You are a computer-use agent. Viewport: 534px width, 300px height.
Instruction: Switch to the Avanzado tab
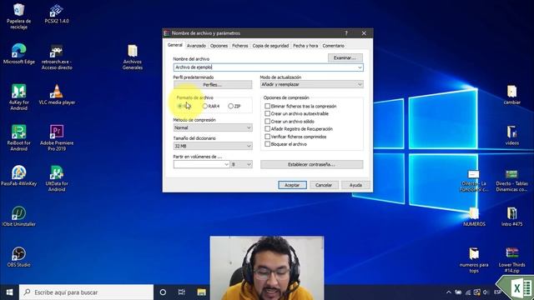(x=196, y=46)
